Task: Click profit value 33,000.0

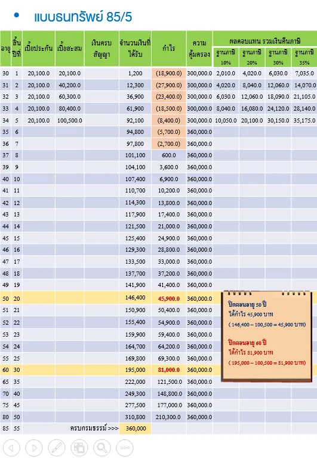Action: (x=169, y=262)
